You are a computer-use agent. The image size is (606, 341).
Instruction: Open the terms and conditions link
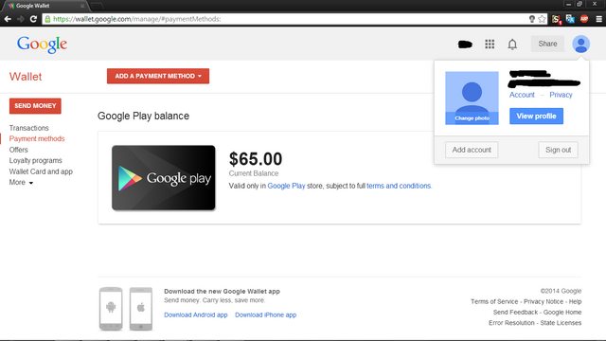click(x=399, y=186)
